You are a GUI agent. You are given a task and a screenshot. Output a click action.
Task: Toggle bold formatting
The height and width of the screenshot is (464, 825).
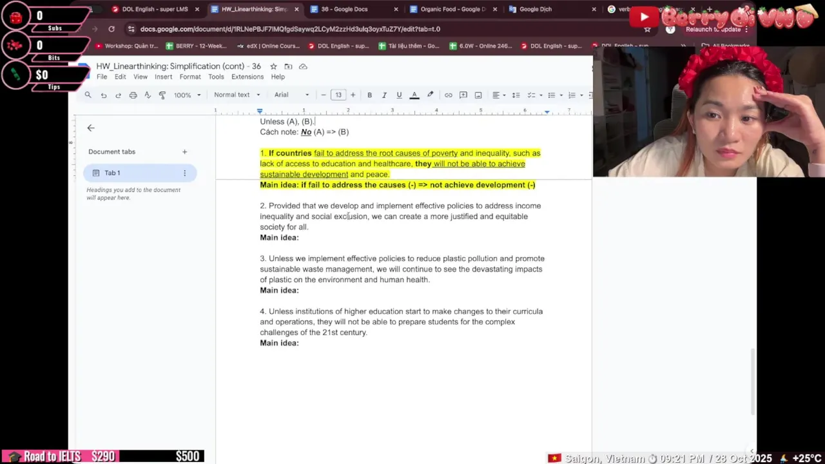click(x=369, y=95)
